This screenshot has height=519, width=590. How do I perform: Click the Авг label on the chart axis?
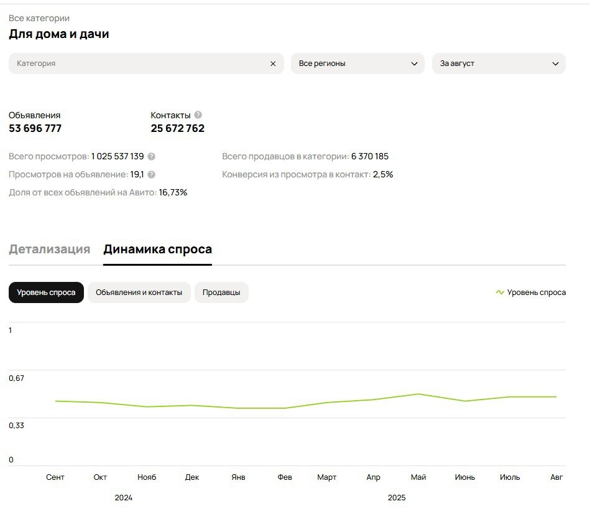click(556, 477)
